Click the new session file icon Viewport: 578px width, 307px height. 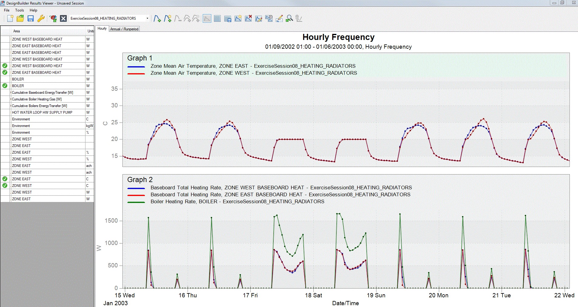(x=10, y=18)
